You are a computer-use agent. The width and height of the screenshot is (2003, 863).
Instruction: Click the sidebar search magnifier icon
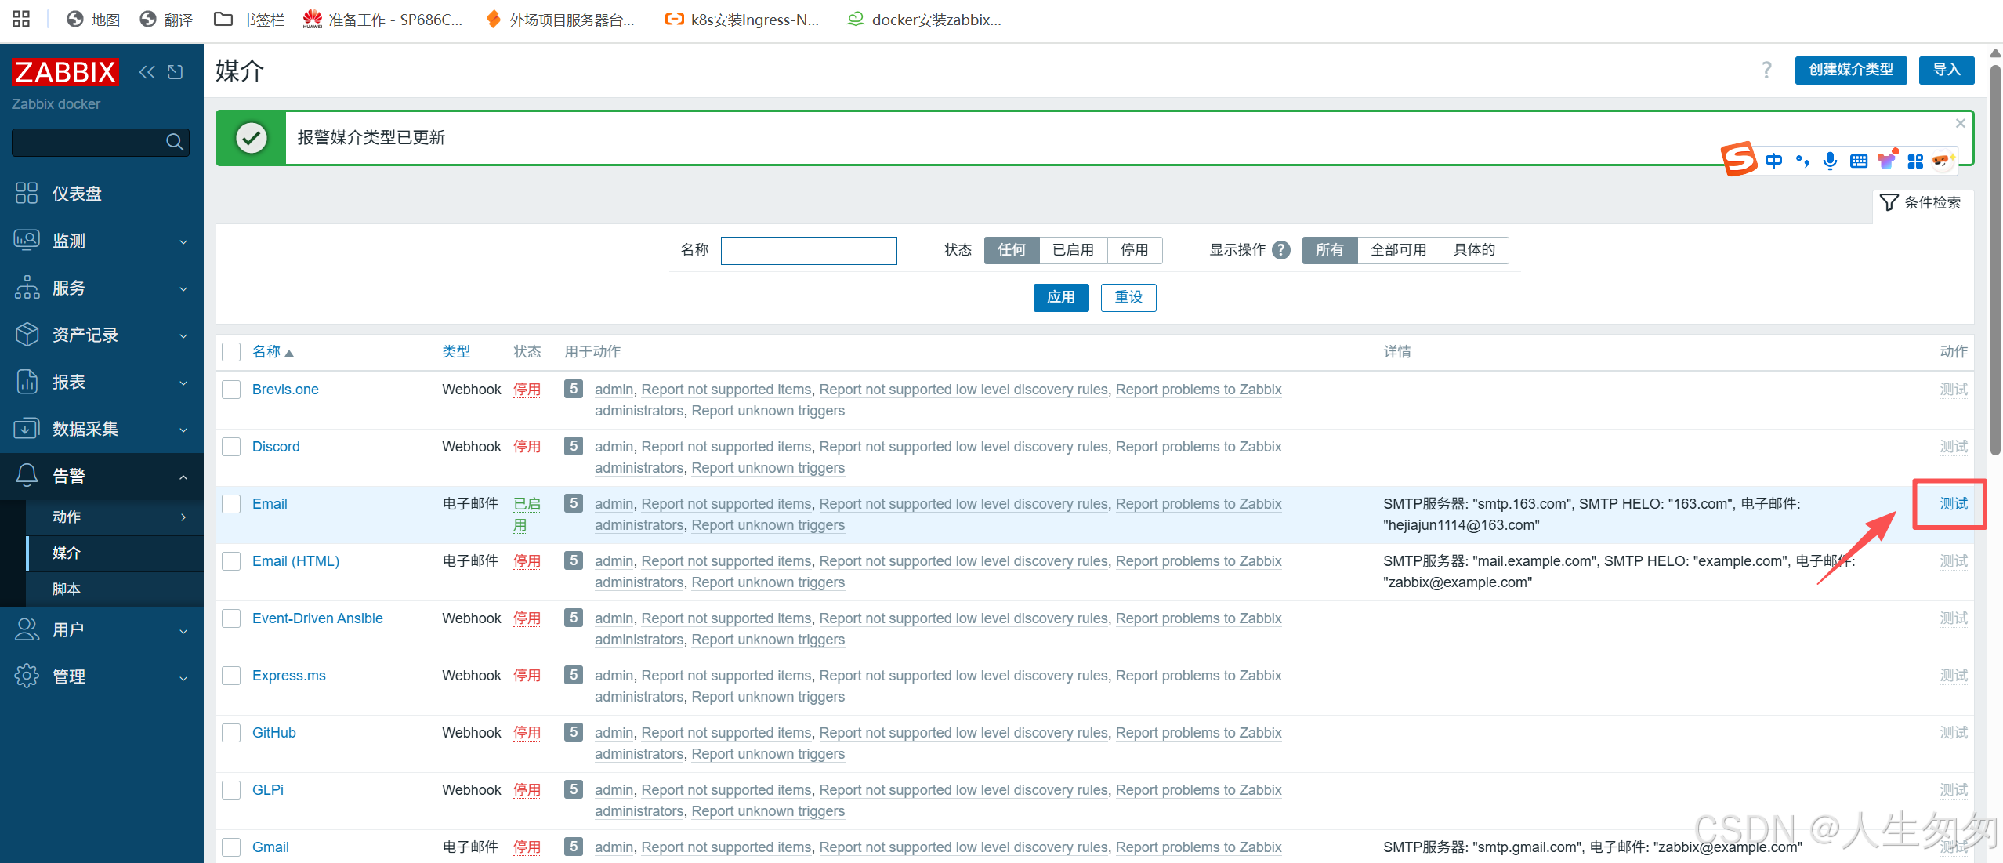pyautogui.click(x=174, y=142)
